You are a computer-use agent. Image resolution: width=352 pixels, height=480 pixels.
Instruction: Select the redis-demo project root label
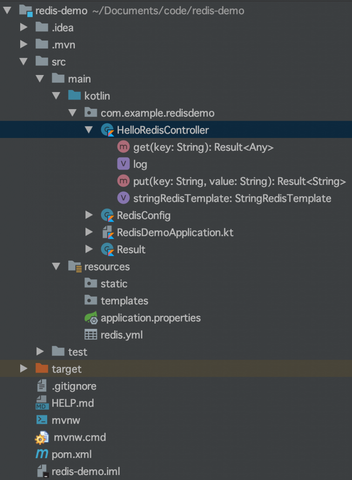(x=61, y=10)
